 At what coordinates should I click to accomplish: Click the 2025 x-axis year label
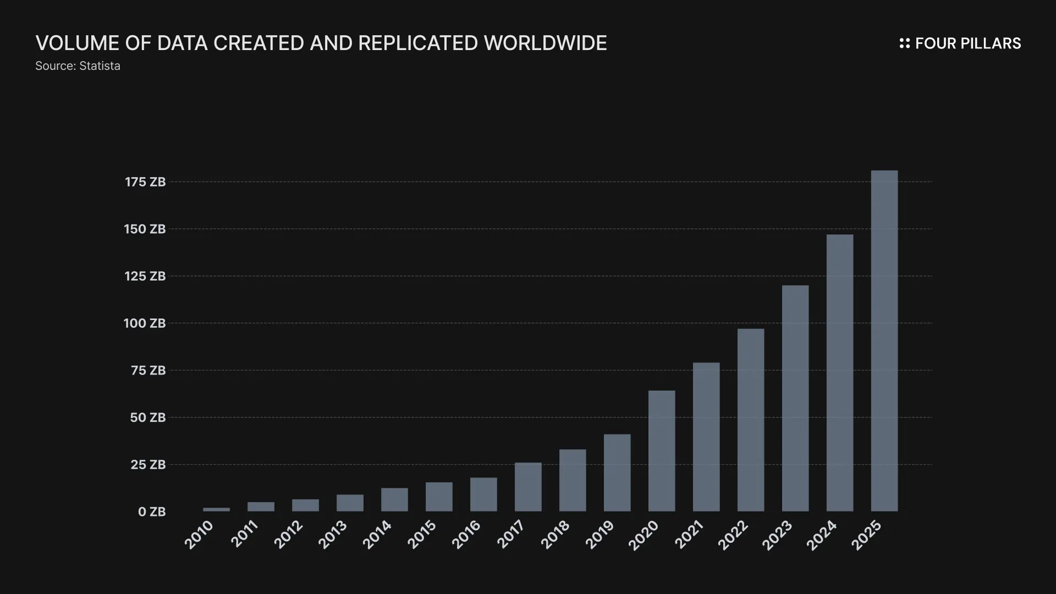point(866,535)
